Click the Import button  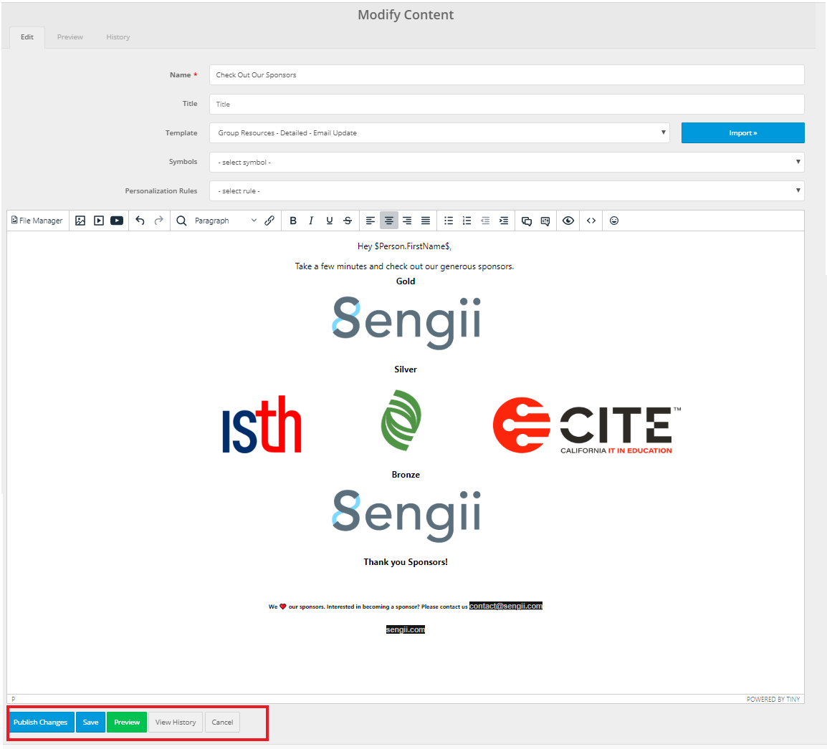pyautogui.click(x=742, y=132)
